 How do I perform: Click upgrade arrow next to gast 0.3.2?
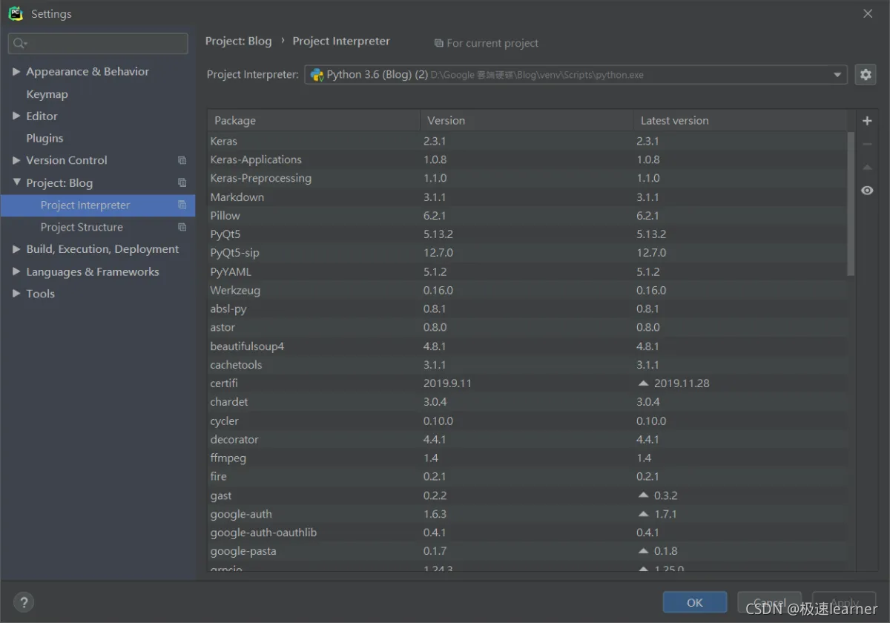(x=643, y=495)
